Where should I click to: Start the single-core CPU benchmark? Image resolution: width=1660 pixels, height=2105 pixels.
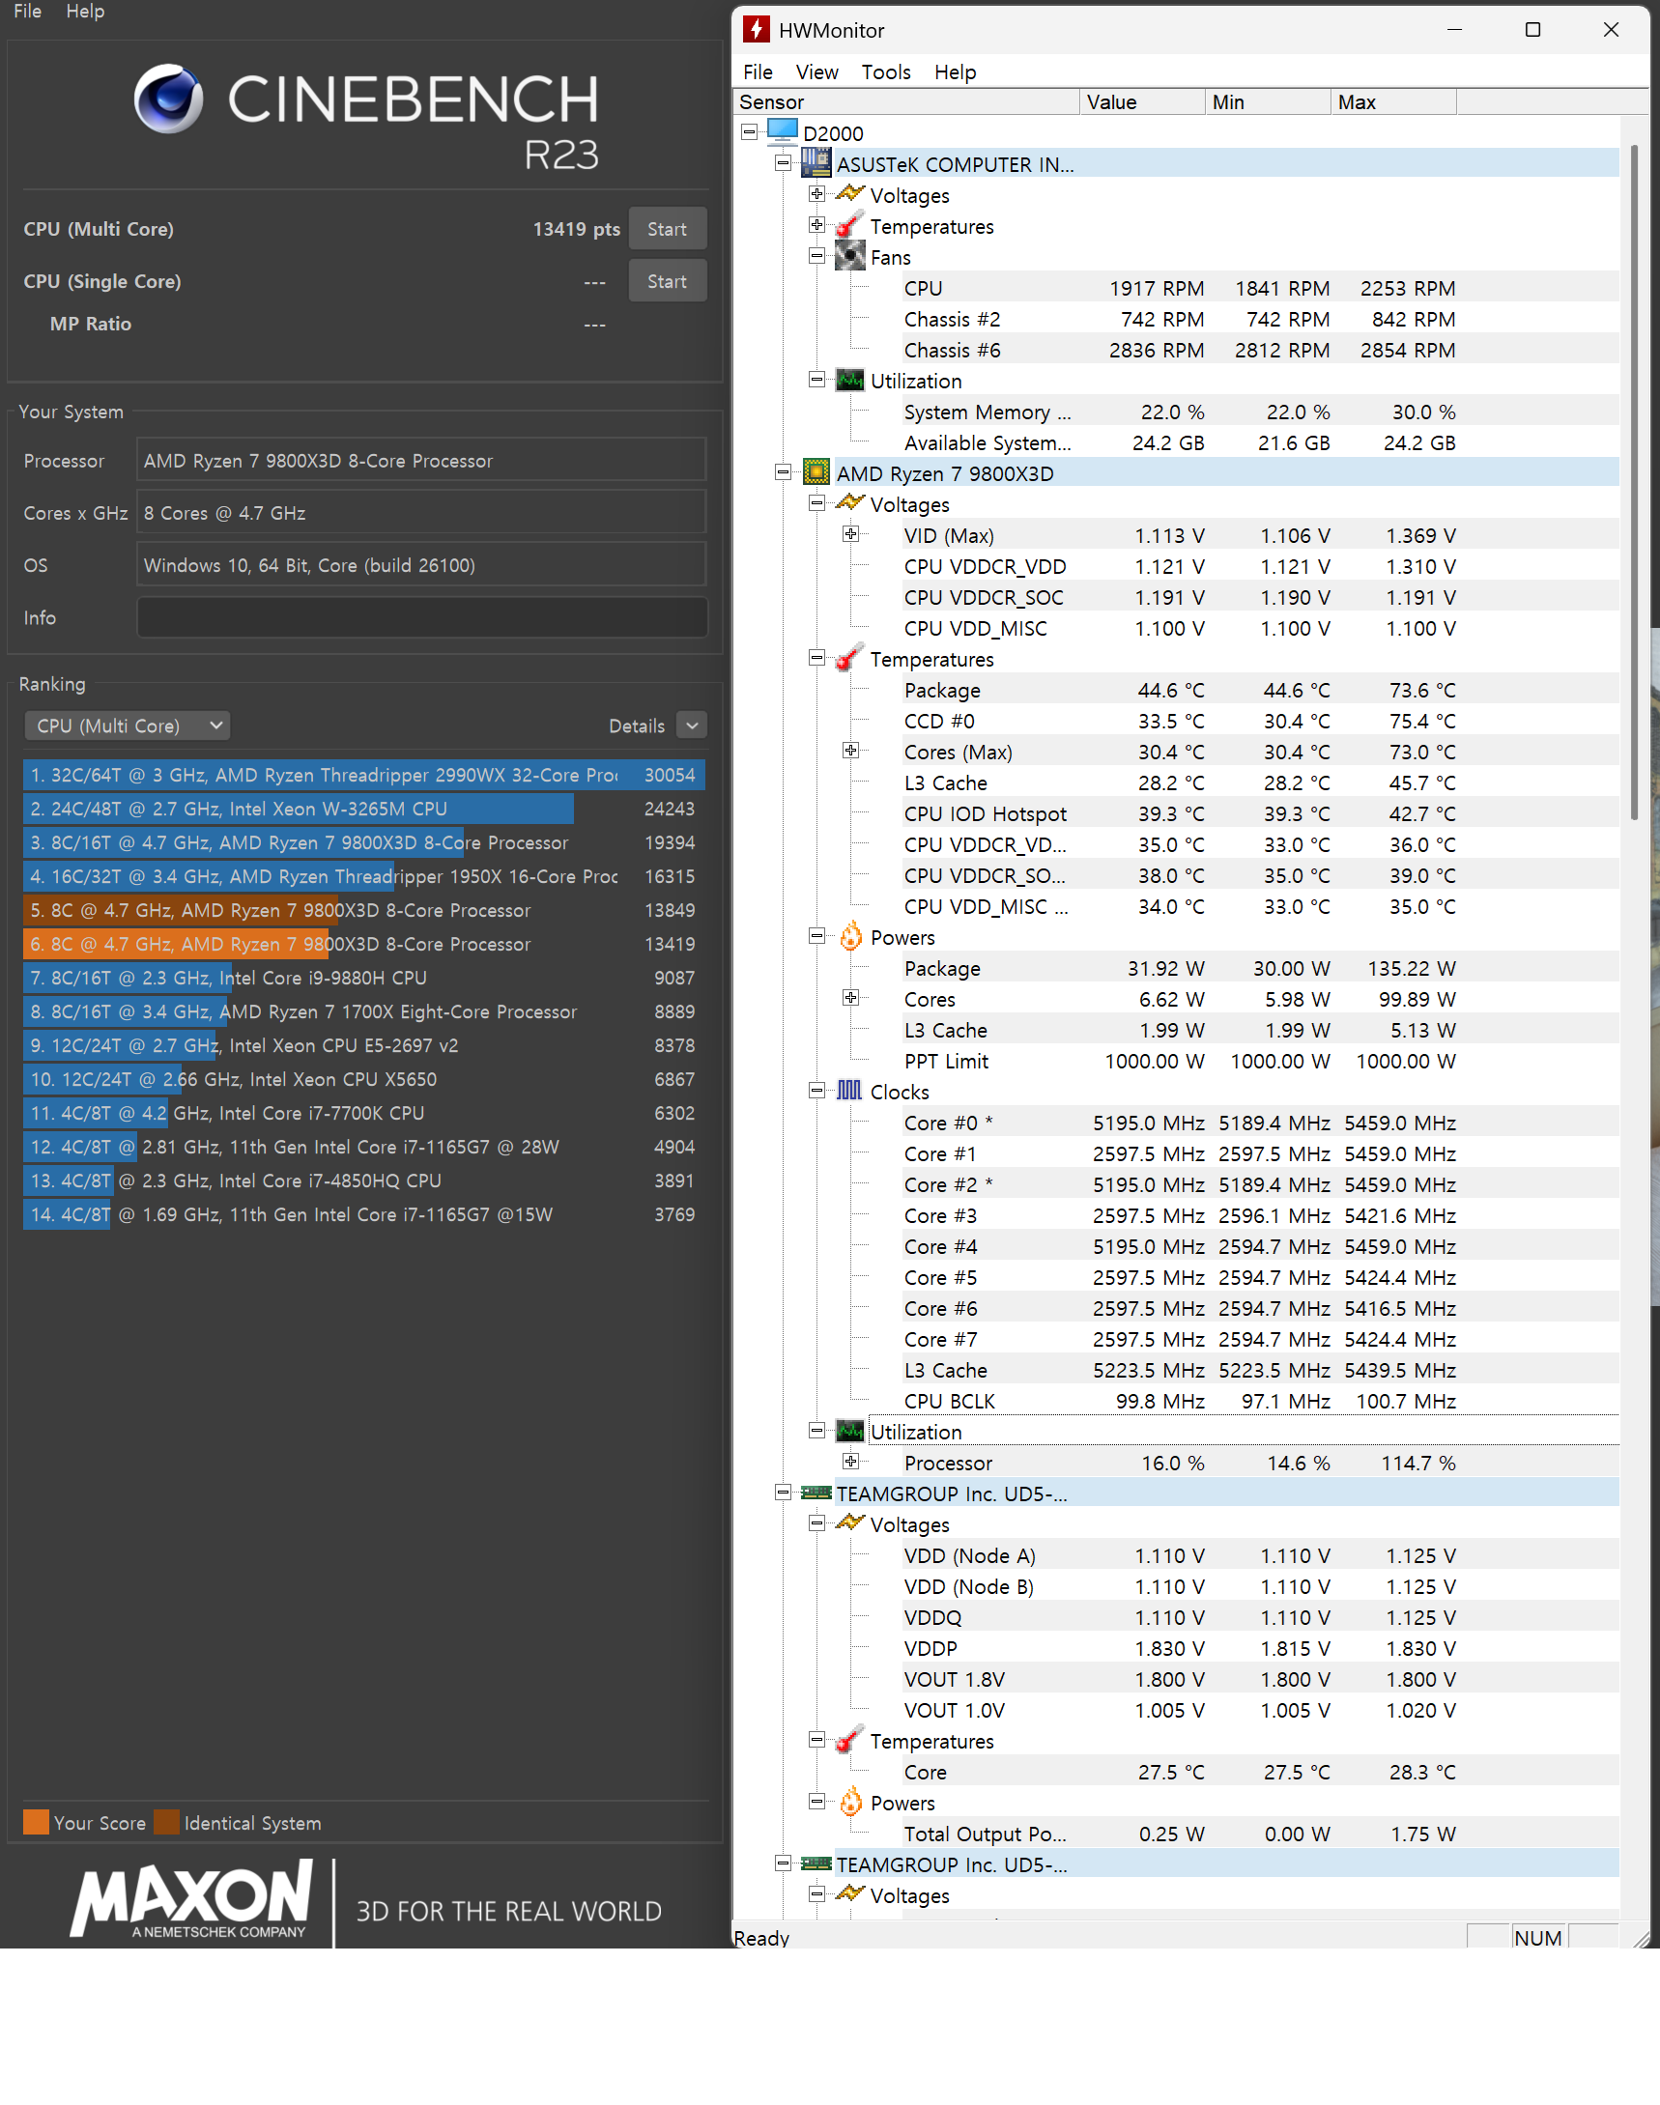667,281
